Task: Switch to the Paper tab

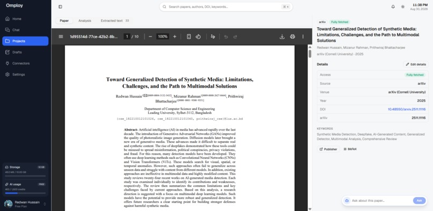Action: click(64, 21)
